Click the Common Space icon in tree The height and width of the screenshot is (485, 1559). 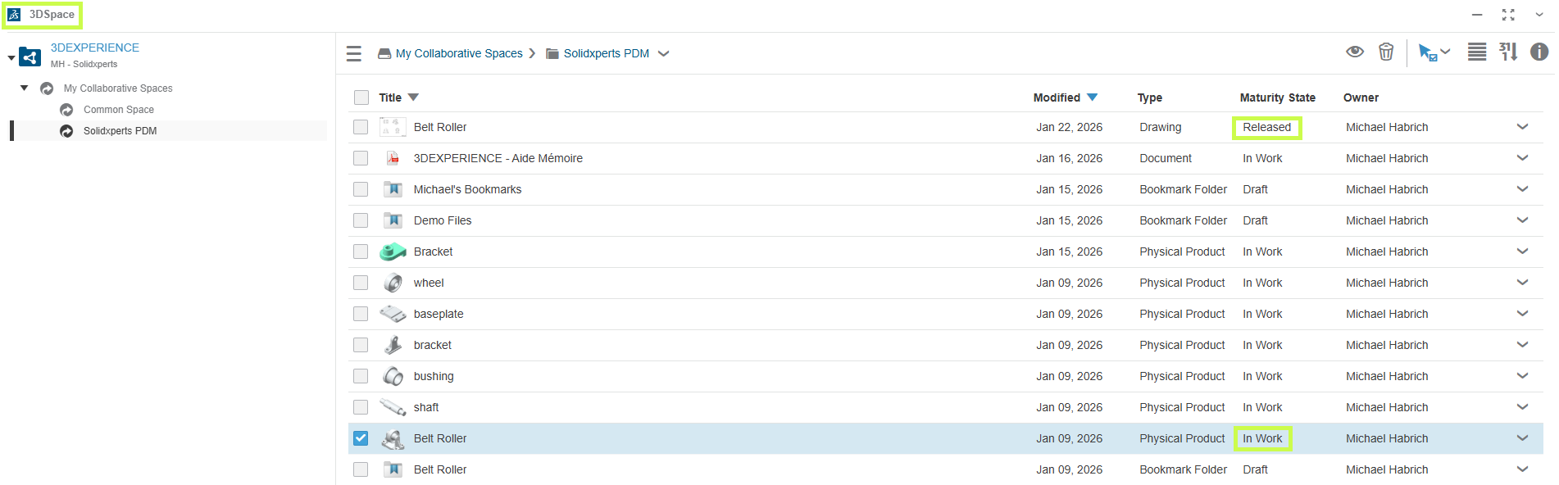click(66, 110)
